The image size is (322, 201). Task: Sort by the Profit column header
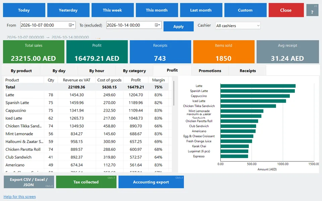pyautogui.click(x=136, y=80)
